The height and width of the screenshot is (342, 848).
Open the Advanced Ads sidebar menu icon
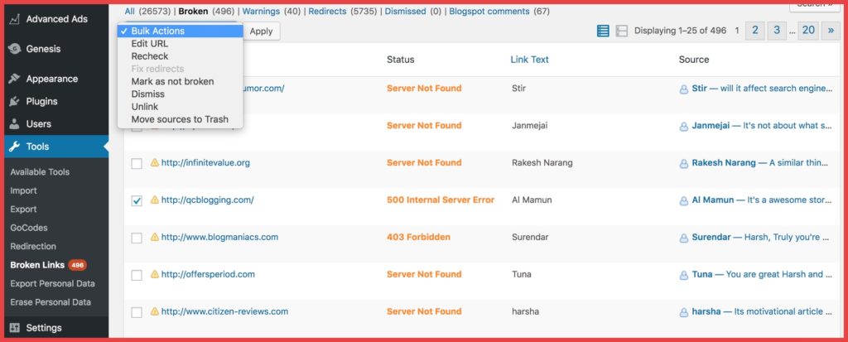[x=13, y=19]
